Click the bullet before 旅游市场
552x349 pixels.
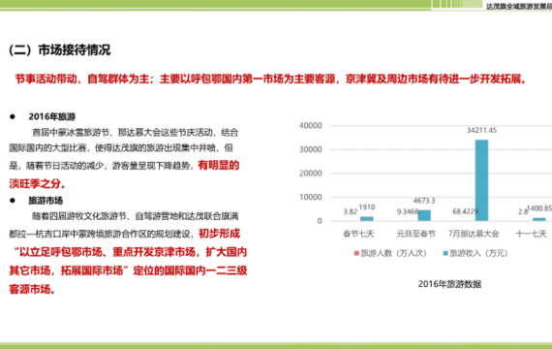click(13, 201)
